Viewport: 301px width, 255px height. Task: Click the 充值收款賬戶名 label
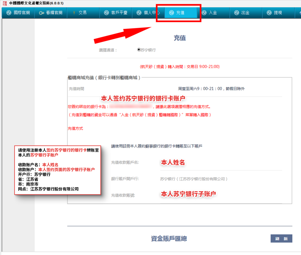point(125,163)
